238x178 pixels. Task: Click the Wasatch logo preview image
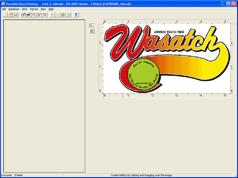(x=167, y=58)
